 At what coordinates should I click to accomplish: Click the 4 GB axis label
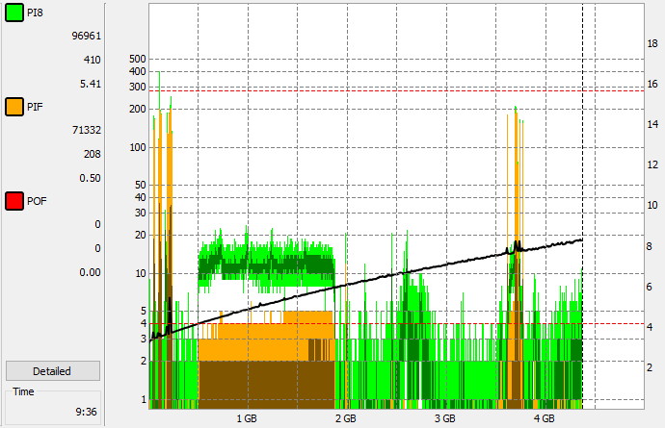coord(545,418)
